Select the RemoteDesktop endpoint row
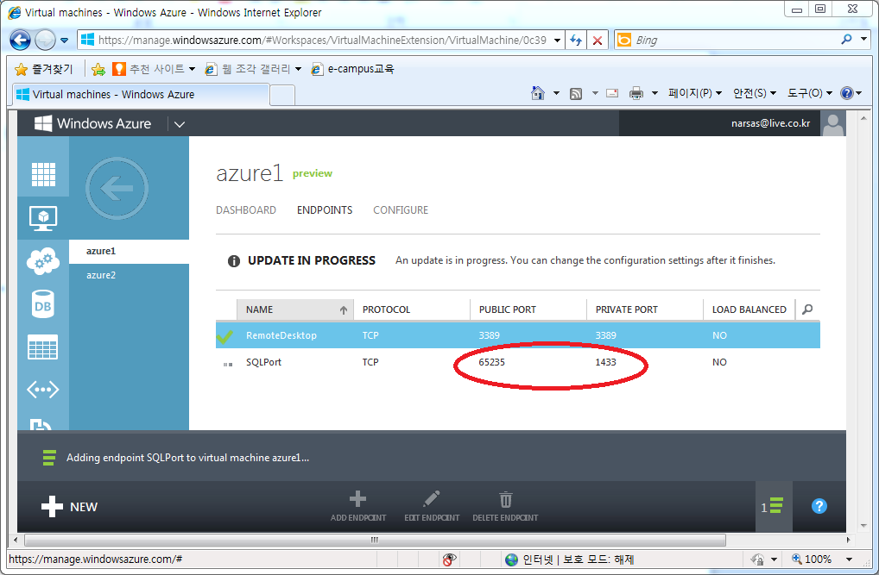 [518, 335]
